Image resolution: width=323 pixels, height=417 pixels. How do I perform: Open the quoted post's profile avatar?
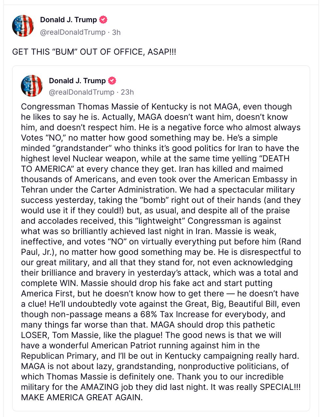32,86
